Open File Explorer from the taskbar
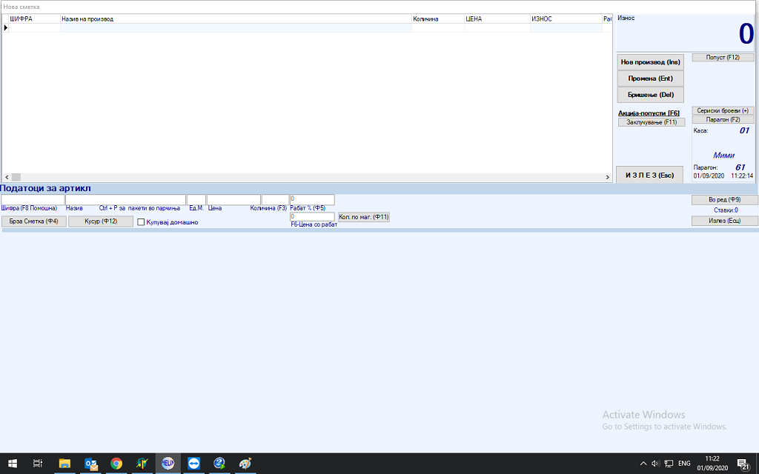The image size is (759, 474). point(64,464)
